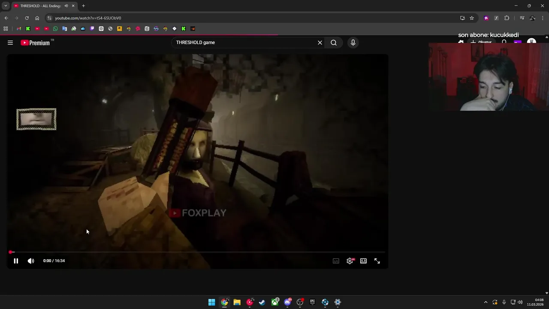Open Gmail bookmark
The image size is (549, 309).
(x=19, y=29)
